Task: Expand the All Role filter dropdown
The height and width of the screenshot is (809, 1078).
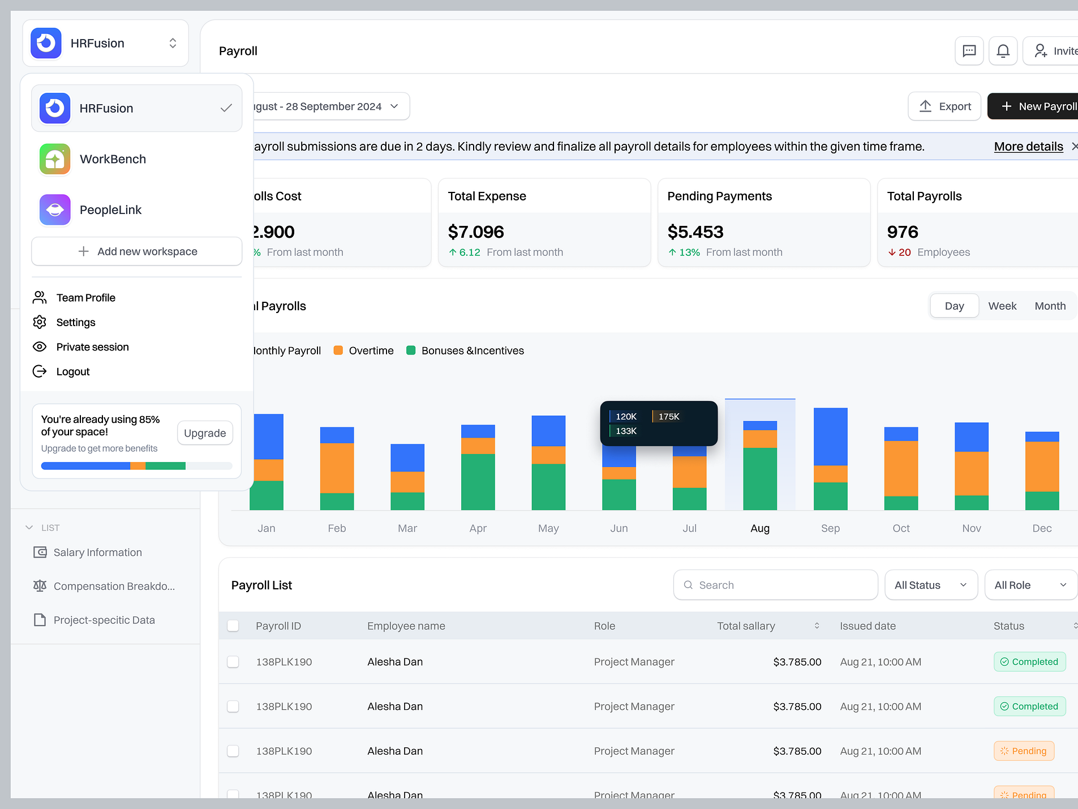Action: pyautogui.click(x=1030, y=585)
